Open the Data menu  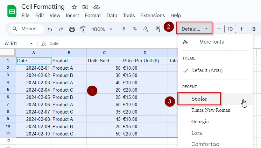click(112, 15)
